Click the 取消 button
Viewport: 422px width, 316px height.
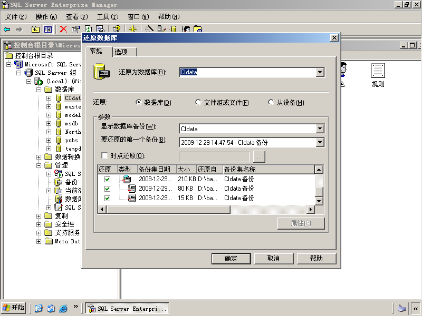273,259
